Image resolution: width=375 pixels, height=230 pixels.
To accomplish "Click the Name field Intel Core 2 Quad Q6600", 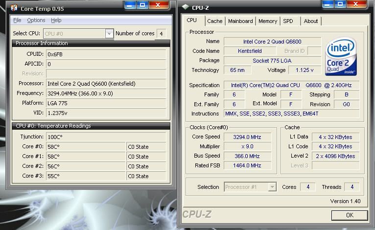I will (272, 42).
